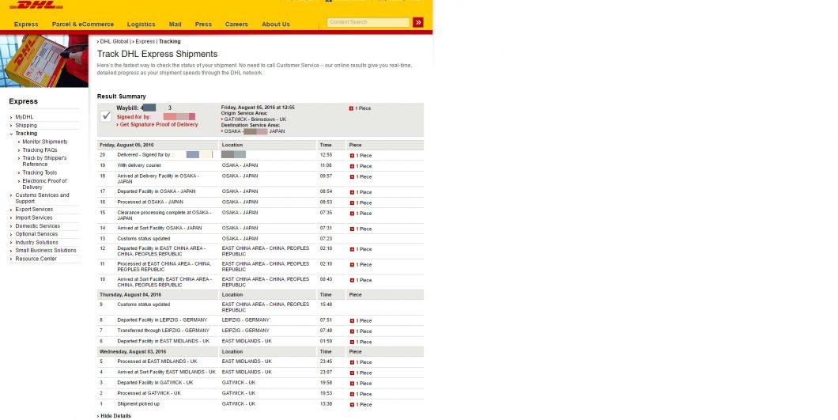Expand piece at 09:57 Arrived at Delivery Facility
Viewport: 838px width, 420px height.
(x=352, y=177)
